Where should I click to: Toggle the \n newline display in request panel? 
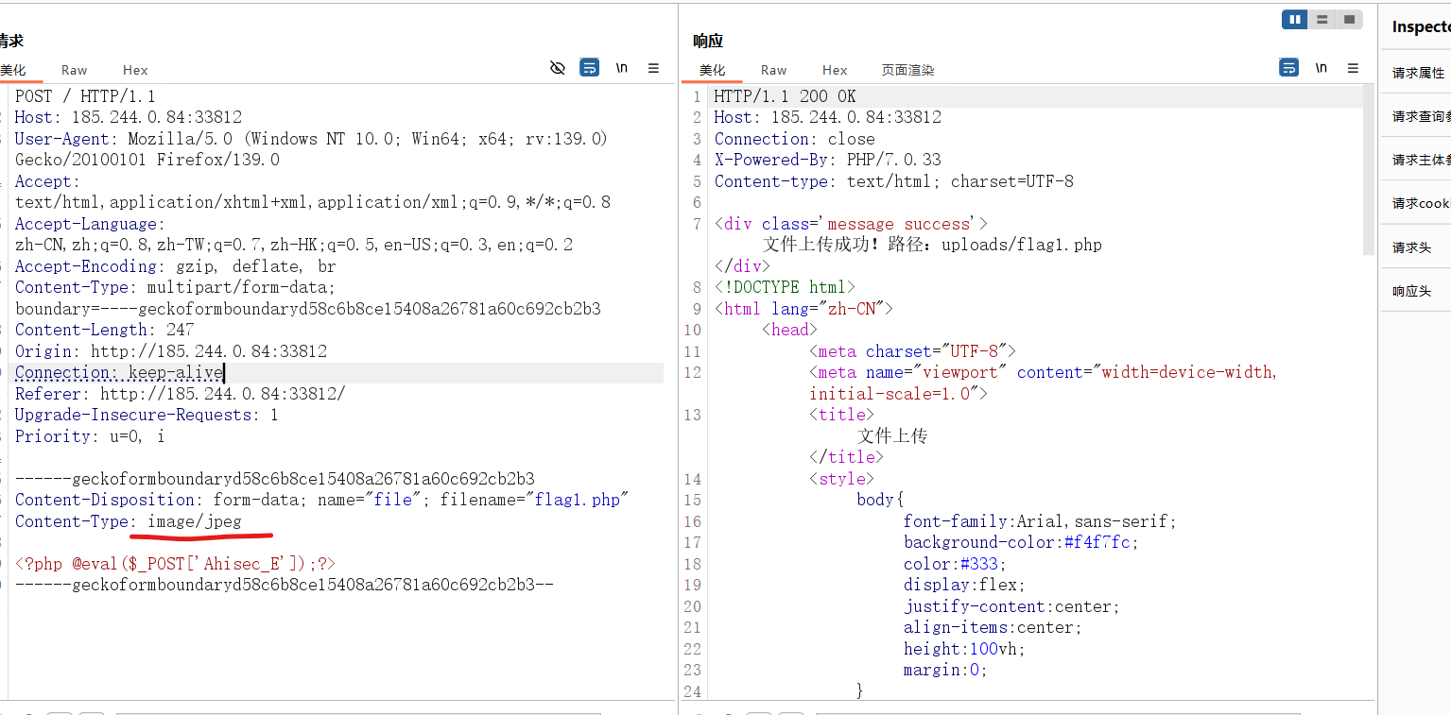pyautogui.click(x=622, y=68)
